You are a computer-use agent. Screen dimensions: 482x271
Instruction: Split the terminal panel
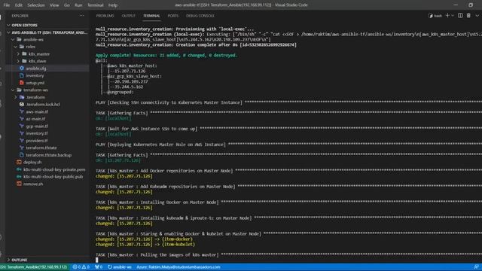460,15
